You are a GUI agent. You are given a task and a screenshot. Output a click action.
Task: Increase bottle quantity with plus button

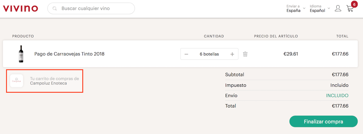click(x=232, y=54)
